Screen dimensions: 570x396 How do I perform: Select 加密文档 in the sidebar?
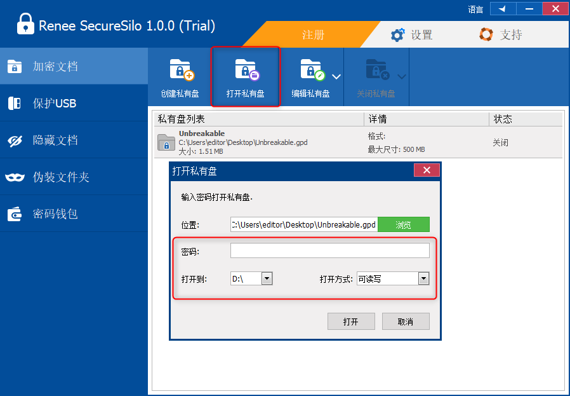(x=74, y=66)
